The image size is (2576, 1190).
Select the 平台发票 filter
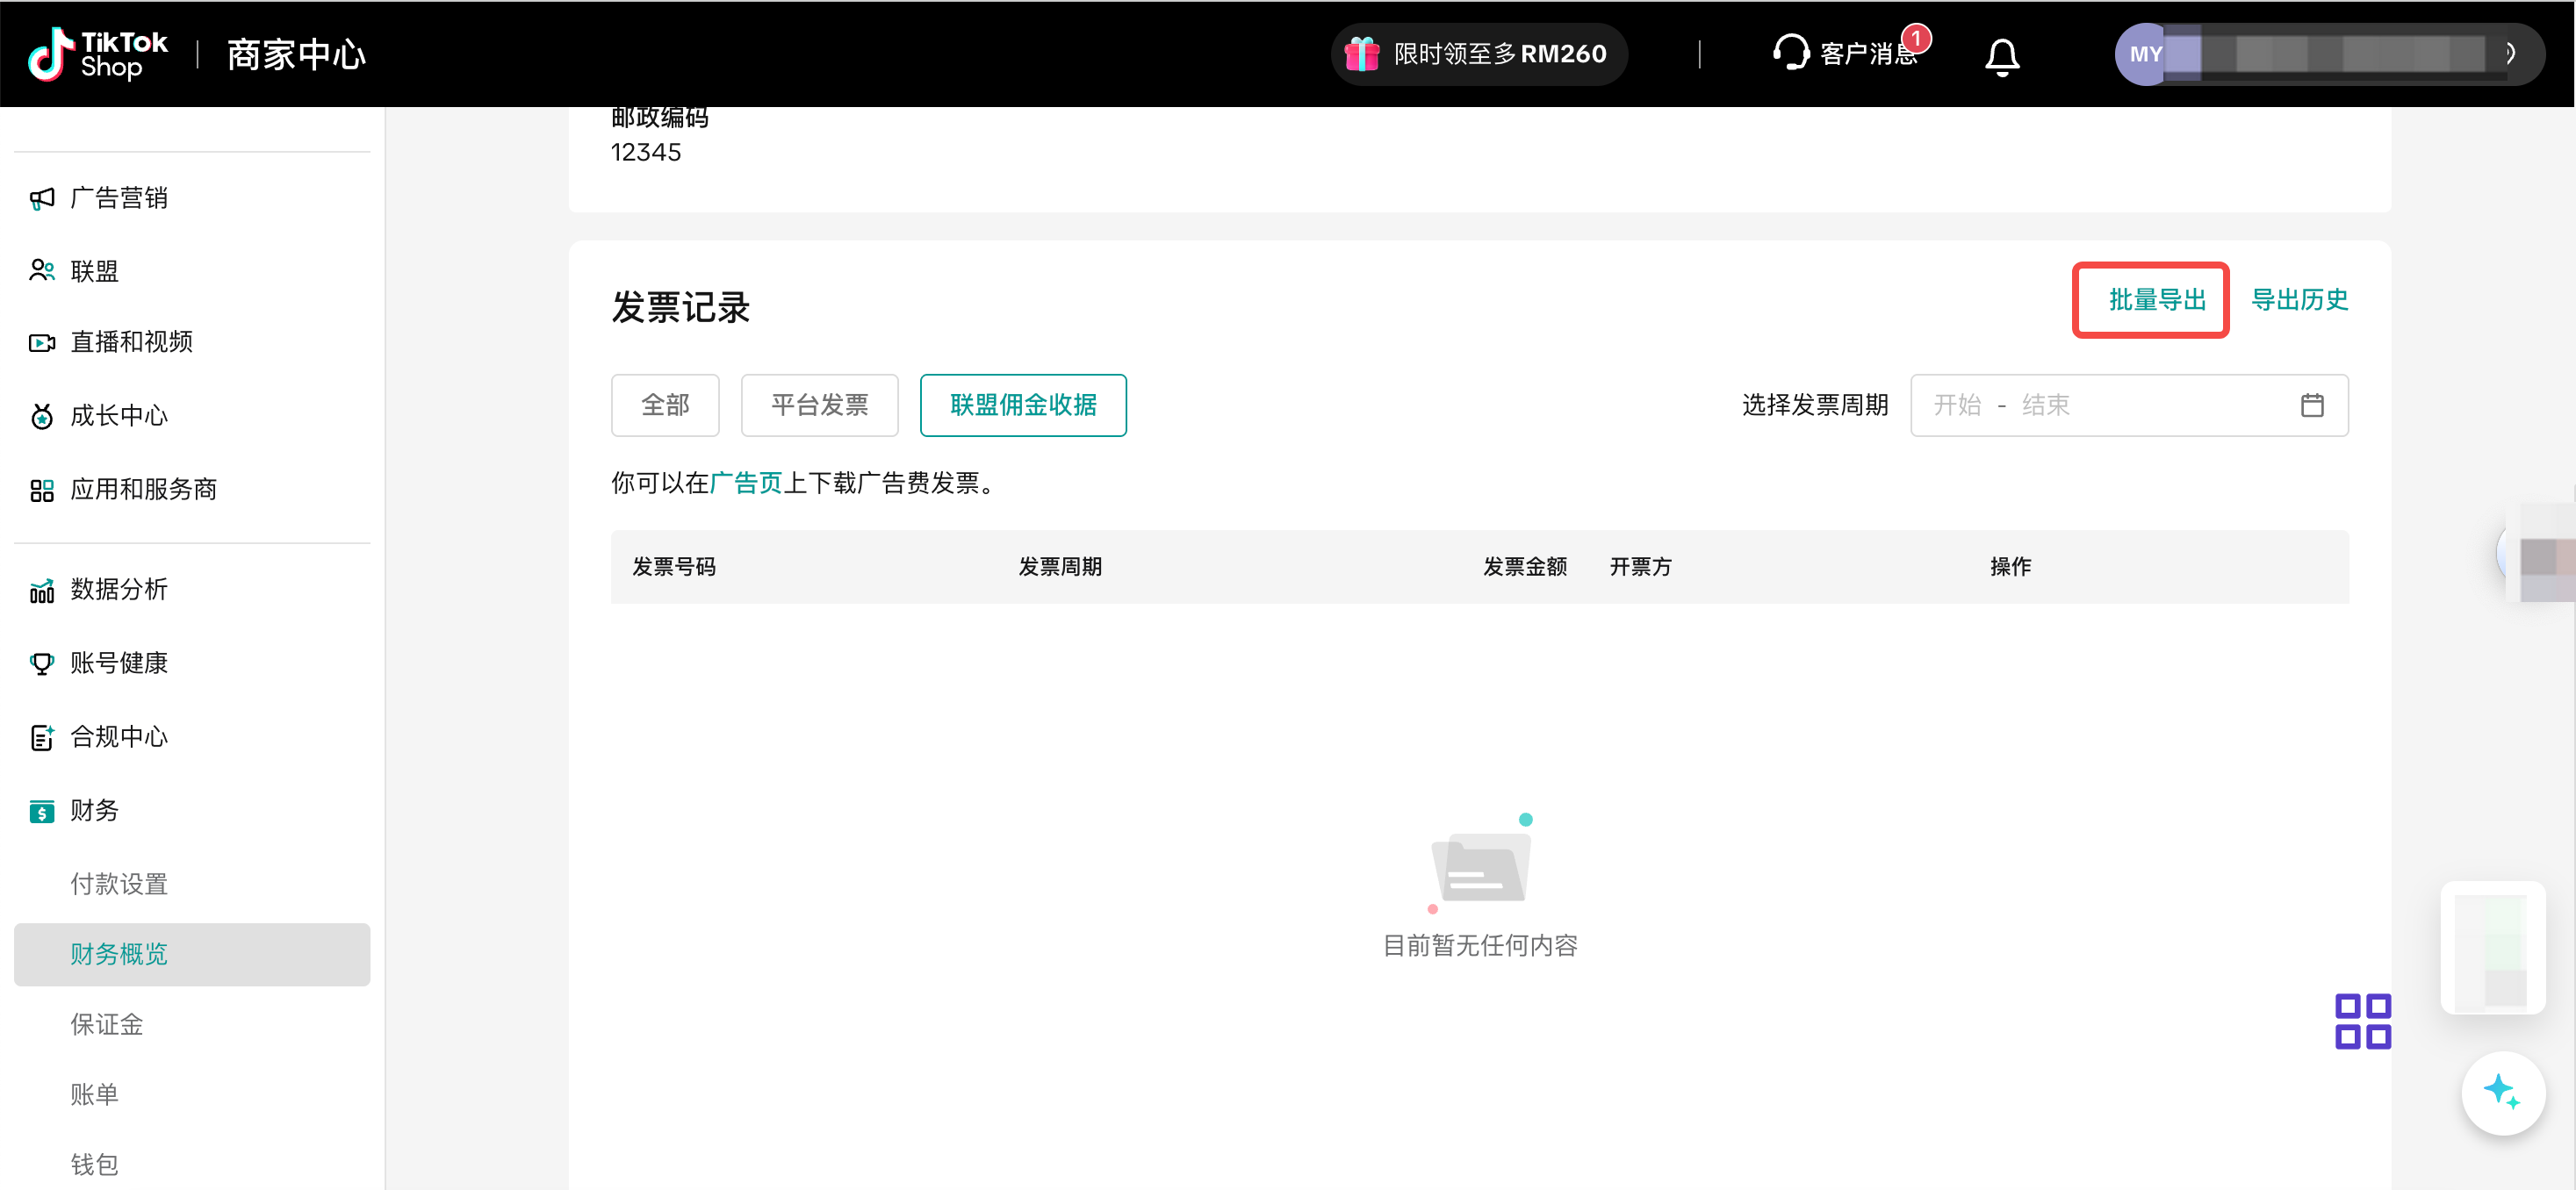click(x=819, y=405)
